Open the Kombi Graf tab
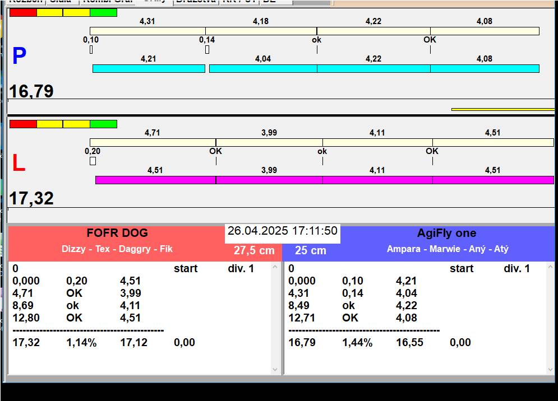558x401 pixels. click(x=107, y=2)
